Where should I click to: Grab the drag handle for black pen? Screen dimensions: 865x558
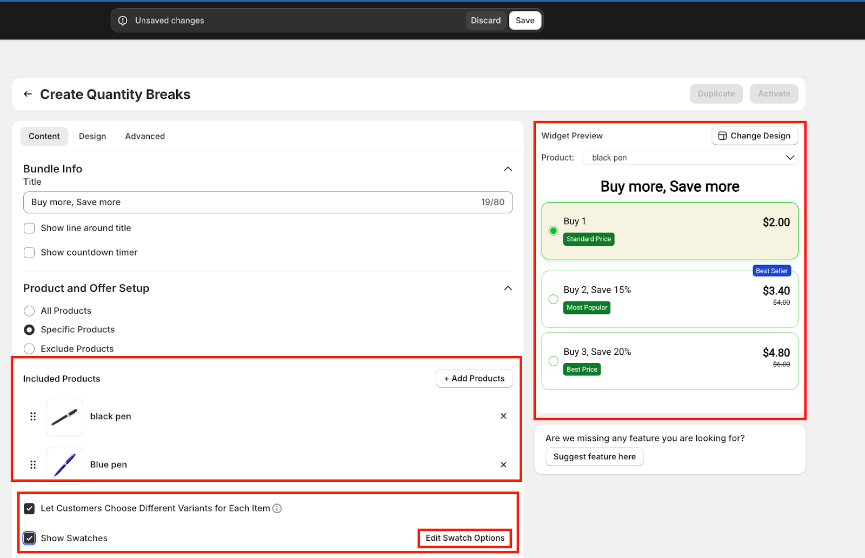point(33,416)
